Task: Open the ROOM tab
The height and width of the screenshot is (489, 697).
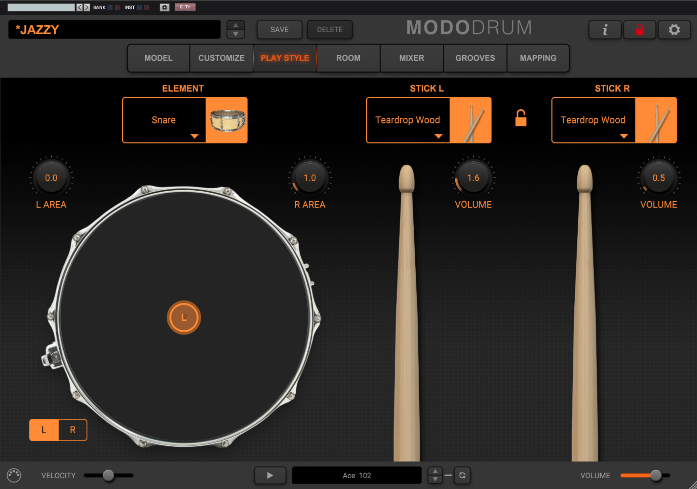Action: click(348, 58)
